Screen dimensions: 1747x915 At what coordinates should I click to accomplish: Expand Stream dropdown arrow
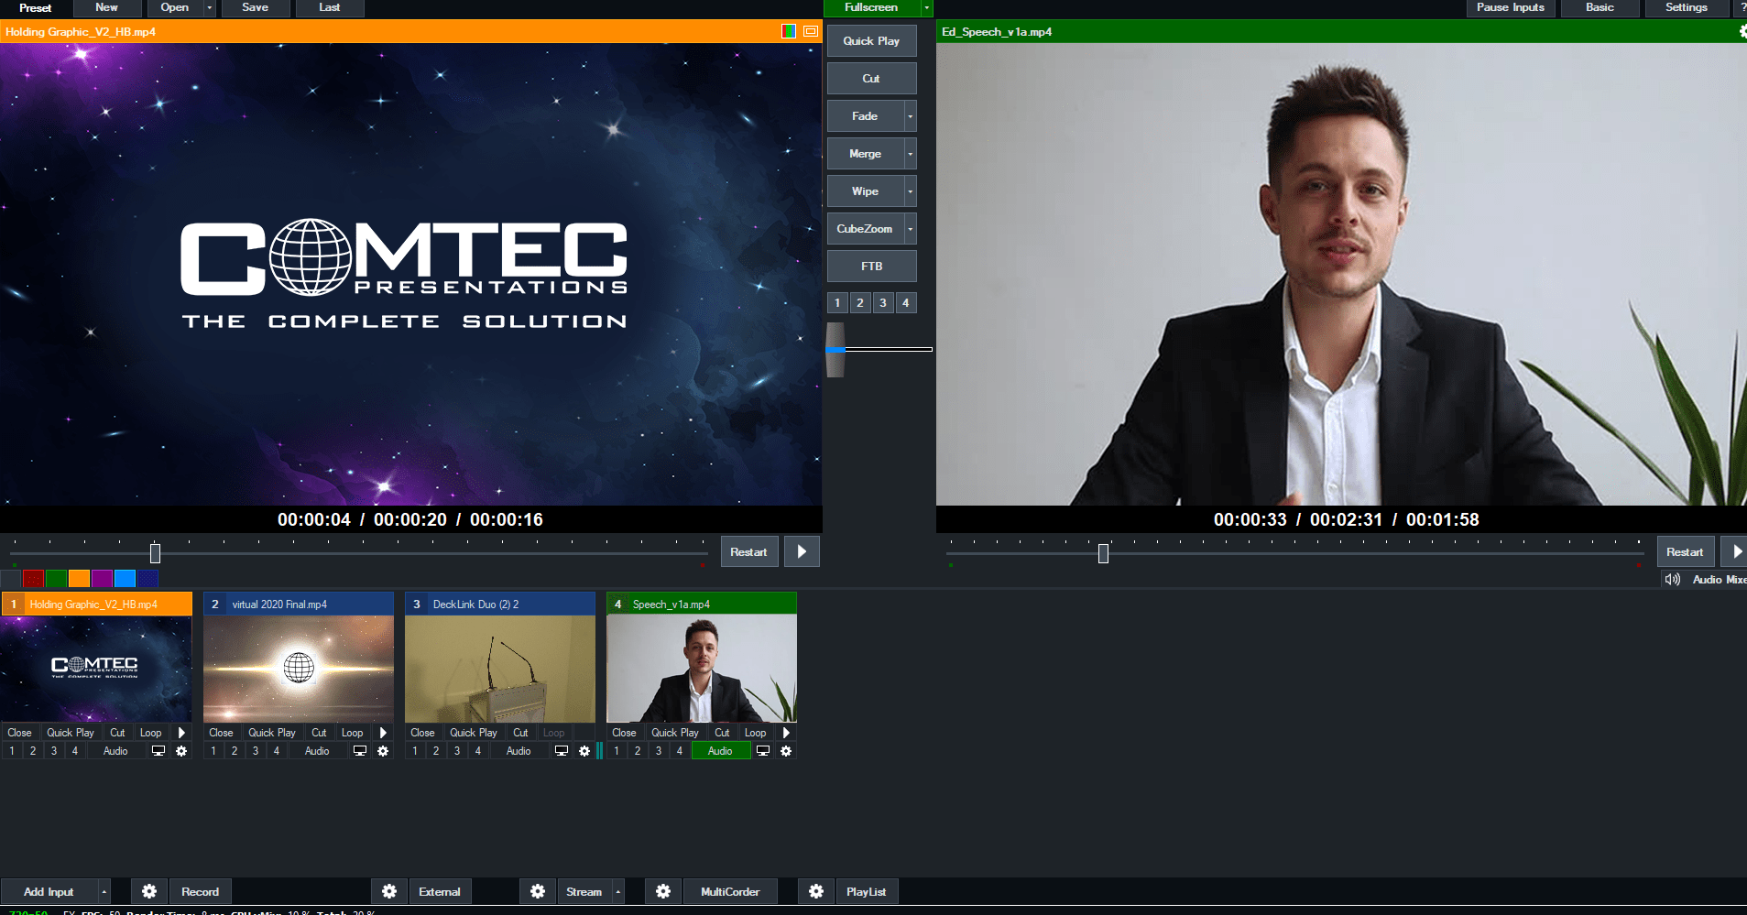tap(617, 891)
